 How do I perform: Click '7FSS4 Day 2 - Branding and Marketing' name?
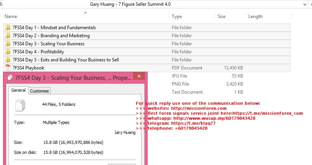point(51,36)
